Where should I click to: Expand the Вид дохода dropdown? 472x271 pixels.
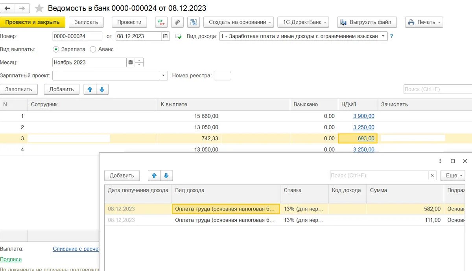383,36
